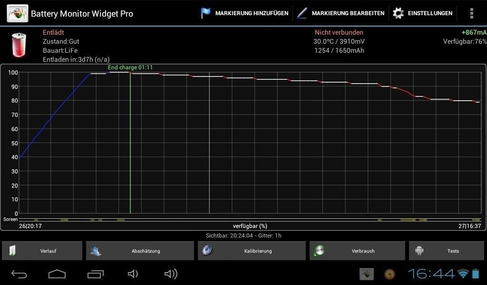487x285 pixels.
Task: Select the Kalibrierung tab
Action: [x=252, y=251]
